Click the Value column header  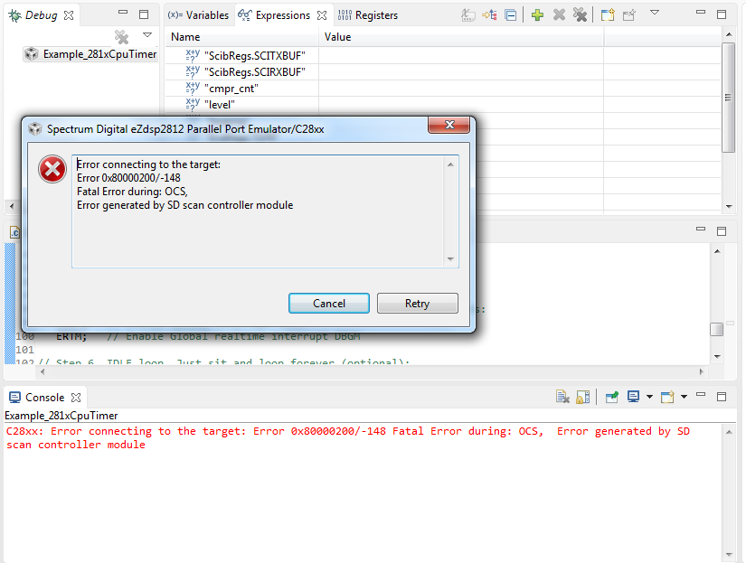[x=461, y=37]
